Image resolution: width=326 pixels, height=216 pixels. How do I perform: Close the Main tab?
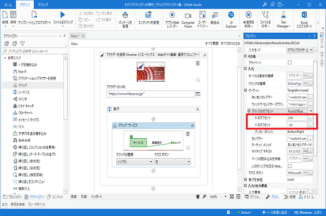pos(83,36)
